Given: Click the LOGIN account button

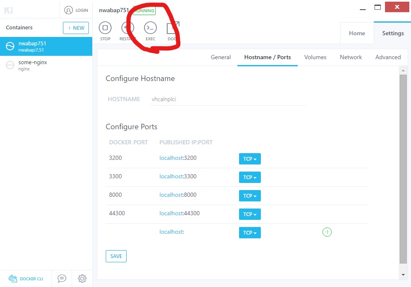Looking at the screenshot, I should (x=75, y=10).
